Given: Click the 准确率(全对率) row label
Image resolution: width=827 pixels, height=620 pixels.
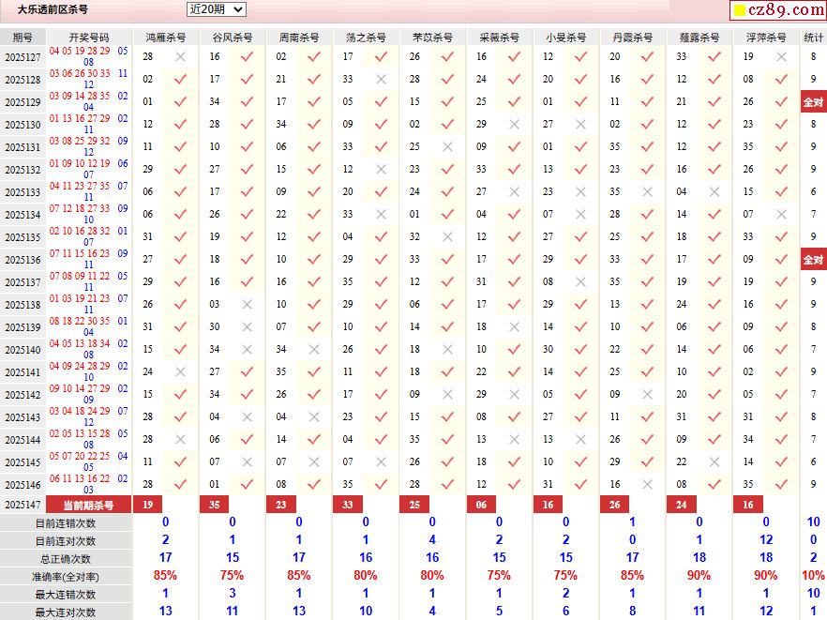Looking at the screenshot, I should click(x=66, y=576).
